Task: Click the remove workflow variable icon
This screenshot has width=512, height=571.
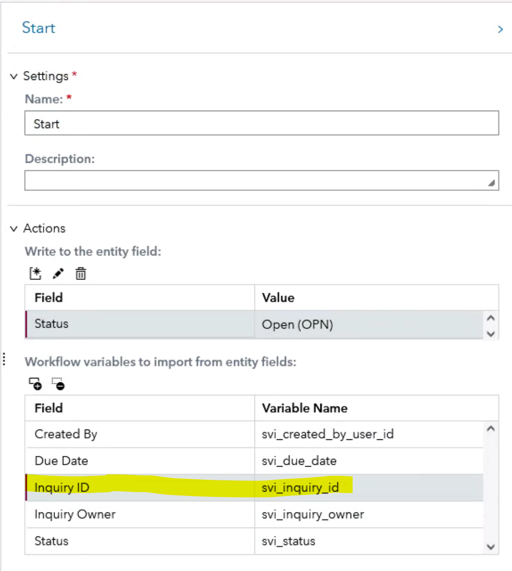Action: pyautogui.click(x=58, y=384)
